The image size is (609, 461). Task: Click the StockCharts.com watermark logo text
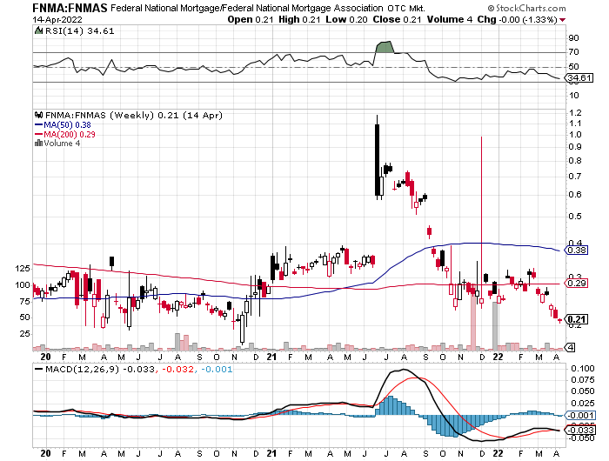click(526, 8)
